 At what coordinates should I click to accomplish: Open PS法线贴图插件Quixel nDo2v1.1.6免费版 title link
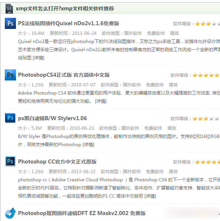click(69, 23)
